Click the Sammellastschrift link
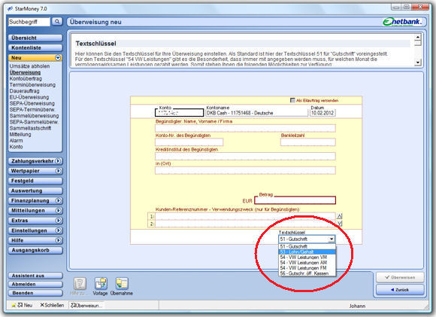Screen dimensions: 436x317 click(30, 128)
